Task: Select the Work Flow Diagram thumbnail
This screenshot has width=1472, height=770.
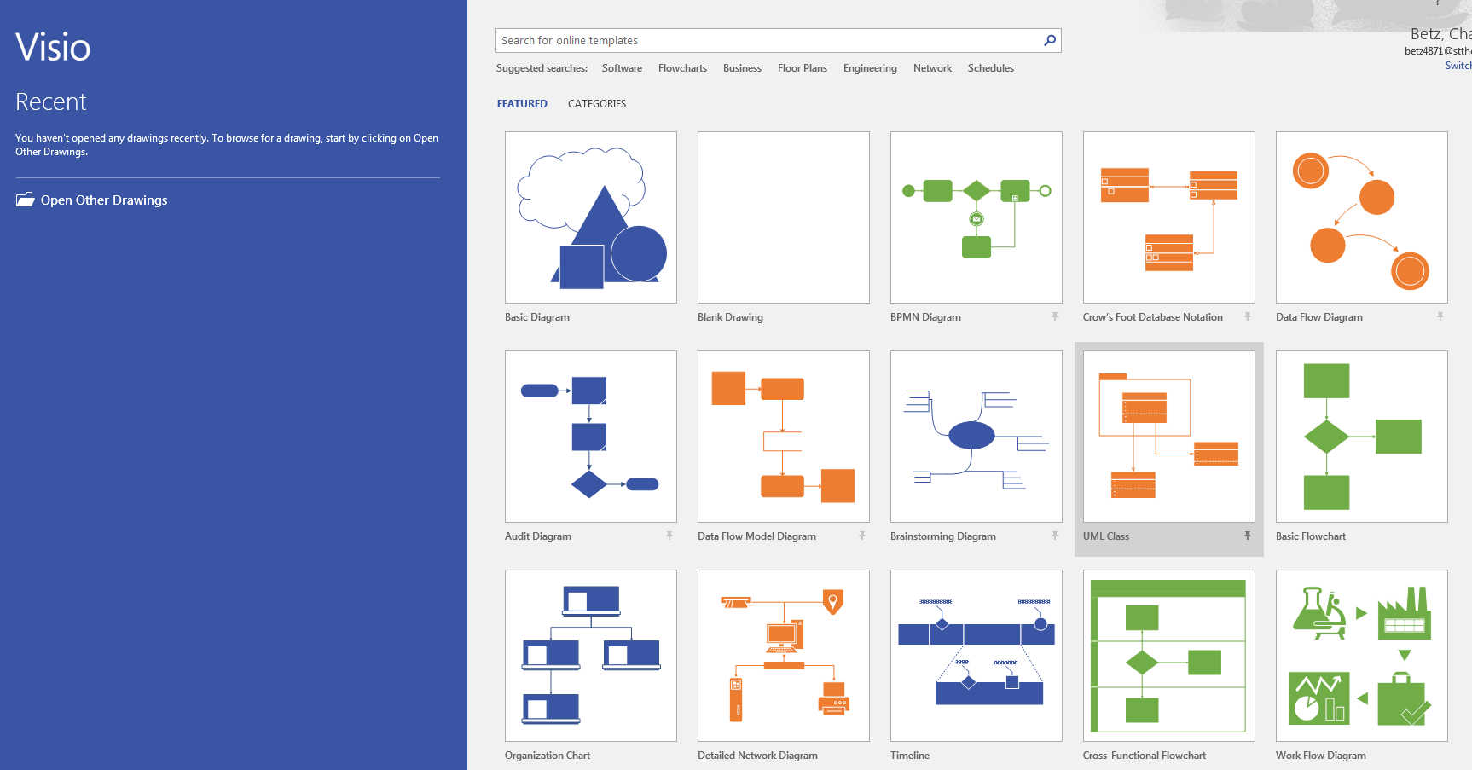Action: click(1362, 656)
